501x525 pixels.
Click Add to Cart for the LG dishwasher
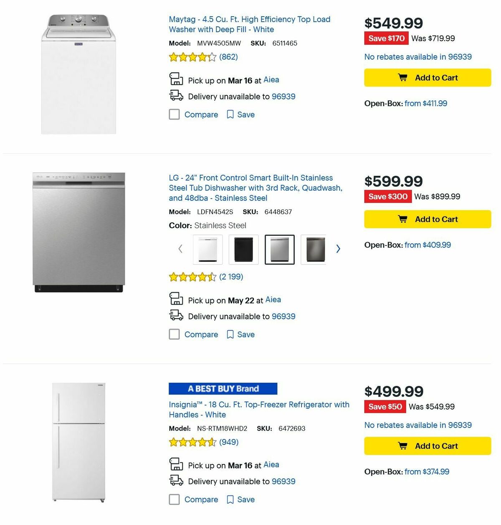[427, 219]
